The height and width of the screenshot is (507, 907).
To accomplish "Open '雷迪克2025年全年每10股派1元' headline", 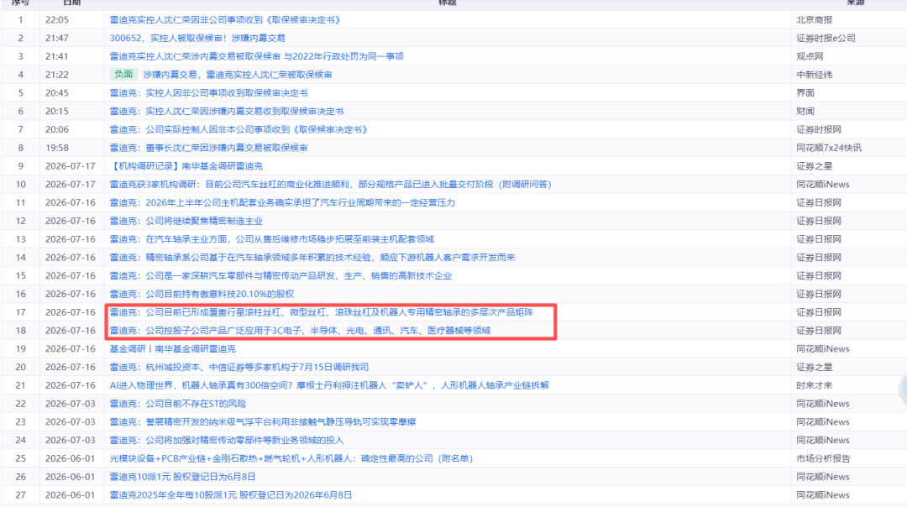I will click(x=231, y=495).
